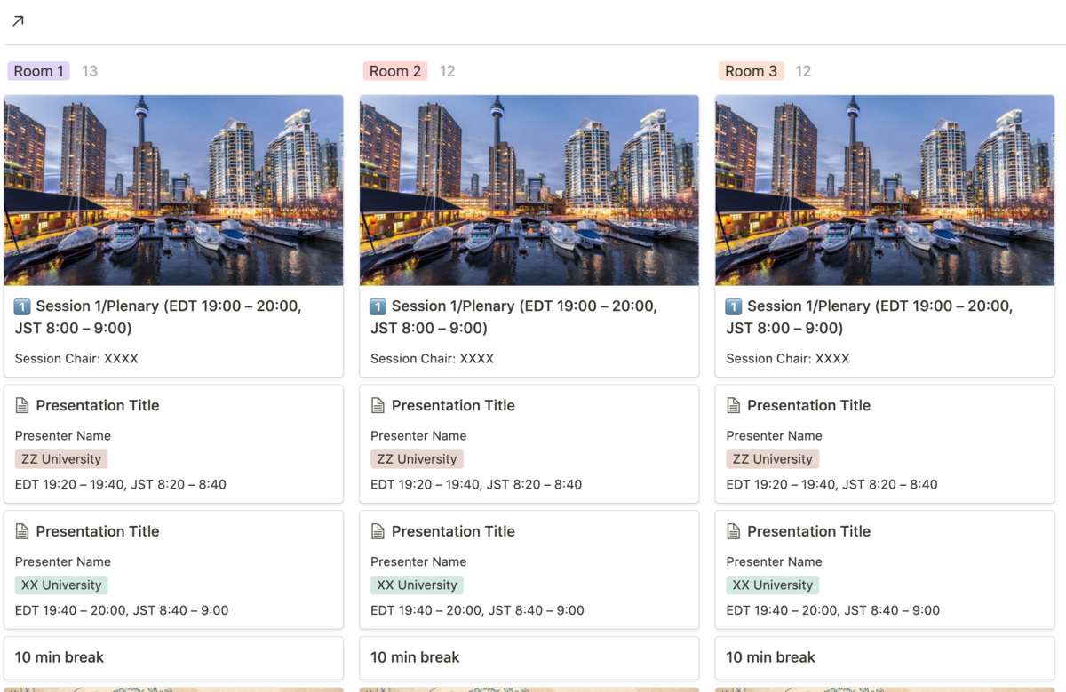This screenshot has height=692, width=1066.
Task: Click Presenter Name above ZZ University in Room 1
Action: (x=63, y=436)
